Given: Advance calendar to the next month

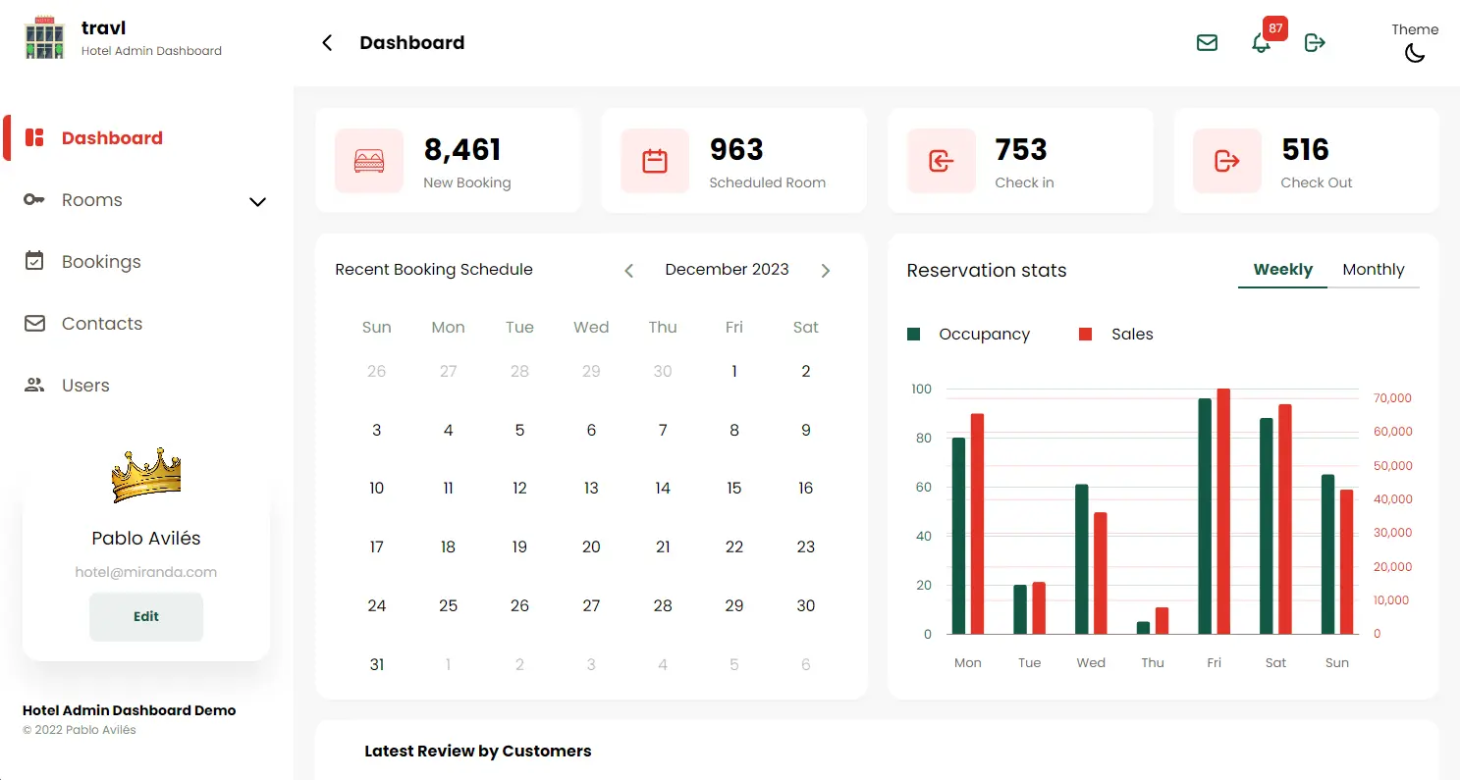Looking at the screenshot, I should [826, 271].
